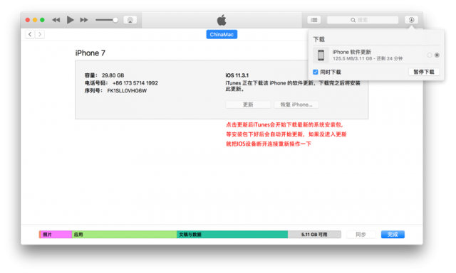
Task: Select the teal 文稿与数据 storage segment
Action: 232,235
